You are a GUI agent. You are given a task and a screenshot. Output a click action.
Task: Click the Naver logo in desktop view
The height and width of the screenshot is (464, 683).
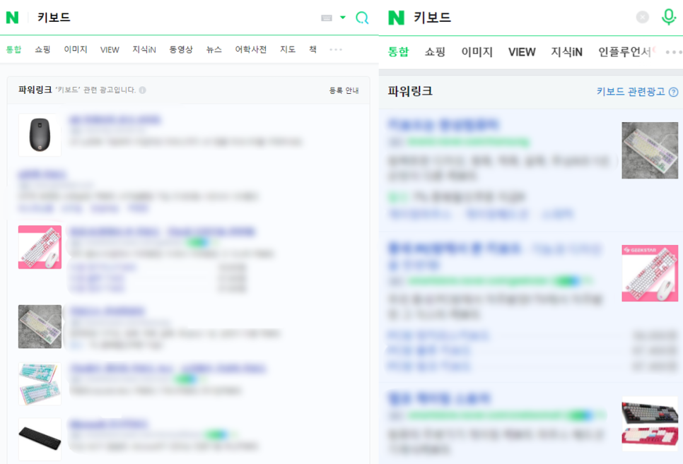click(12, 18)
